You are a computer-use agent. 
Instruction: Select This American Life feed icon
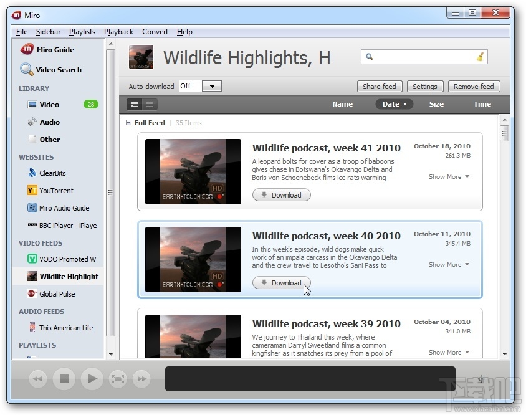(x=32, y=327)
